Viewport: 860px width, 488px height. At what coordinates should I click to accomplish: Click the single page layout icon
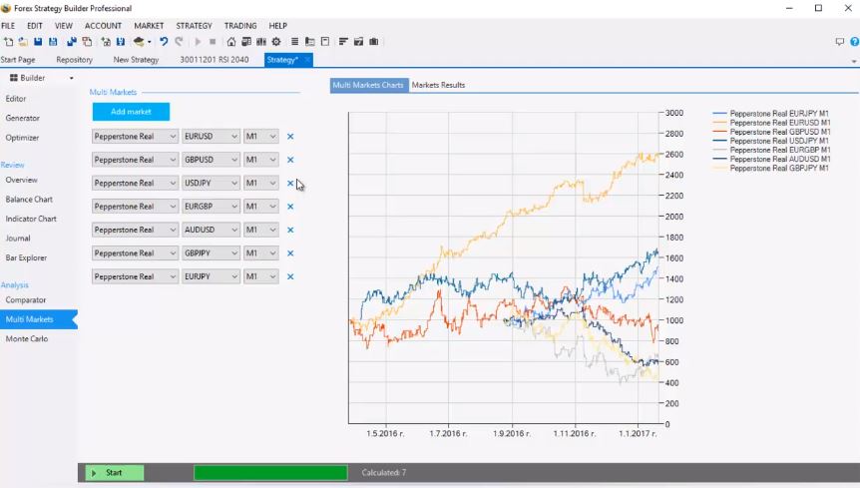325,42
